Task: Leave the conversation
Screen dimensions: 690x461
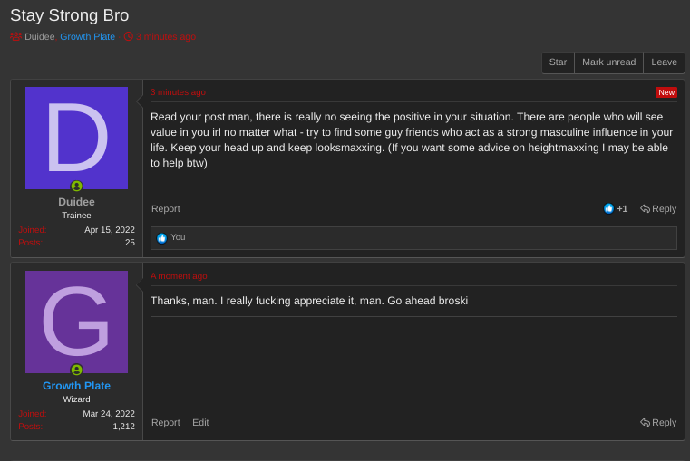Action: [664, 62]
